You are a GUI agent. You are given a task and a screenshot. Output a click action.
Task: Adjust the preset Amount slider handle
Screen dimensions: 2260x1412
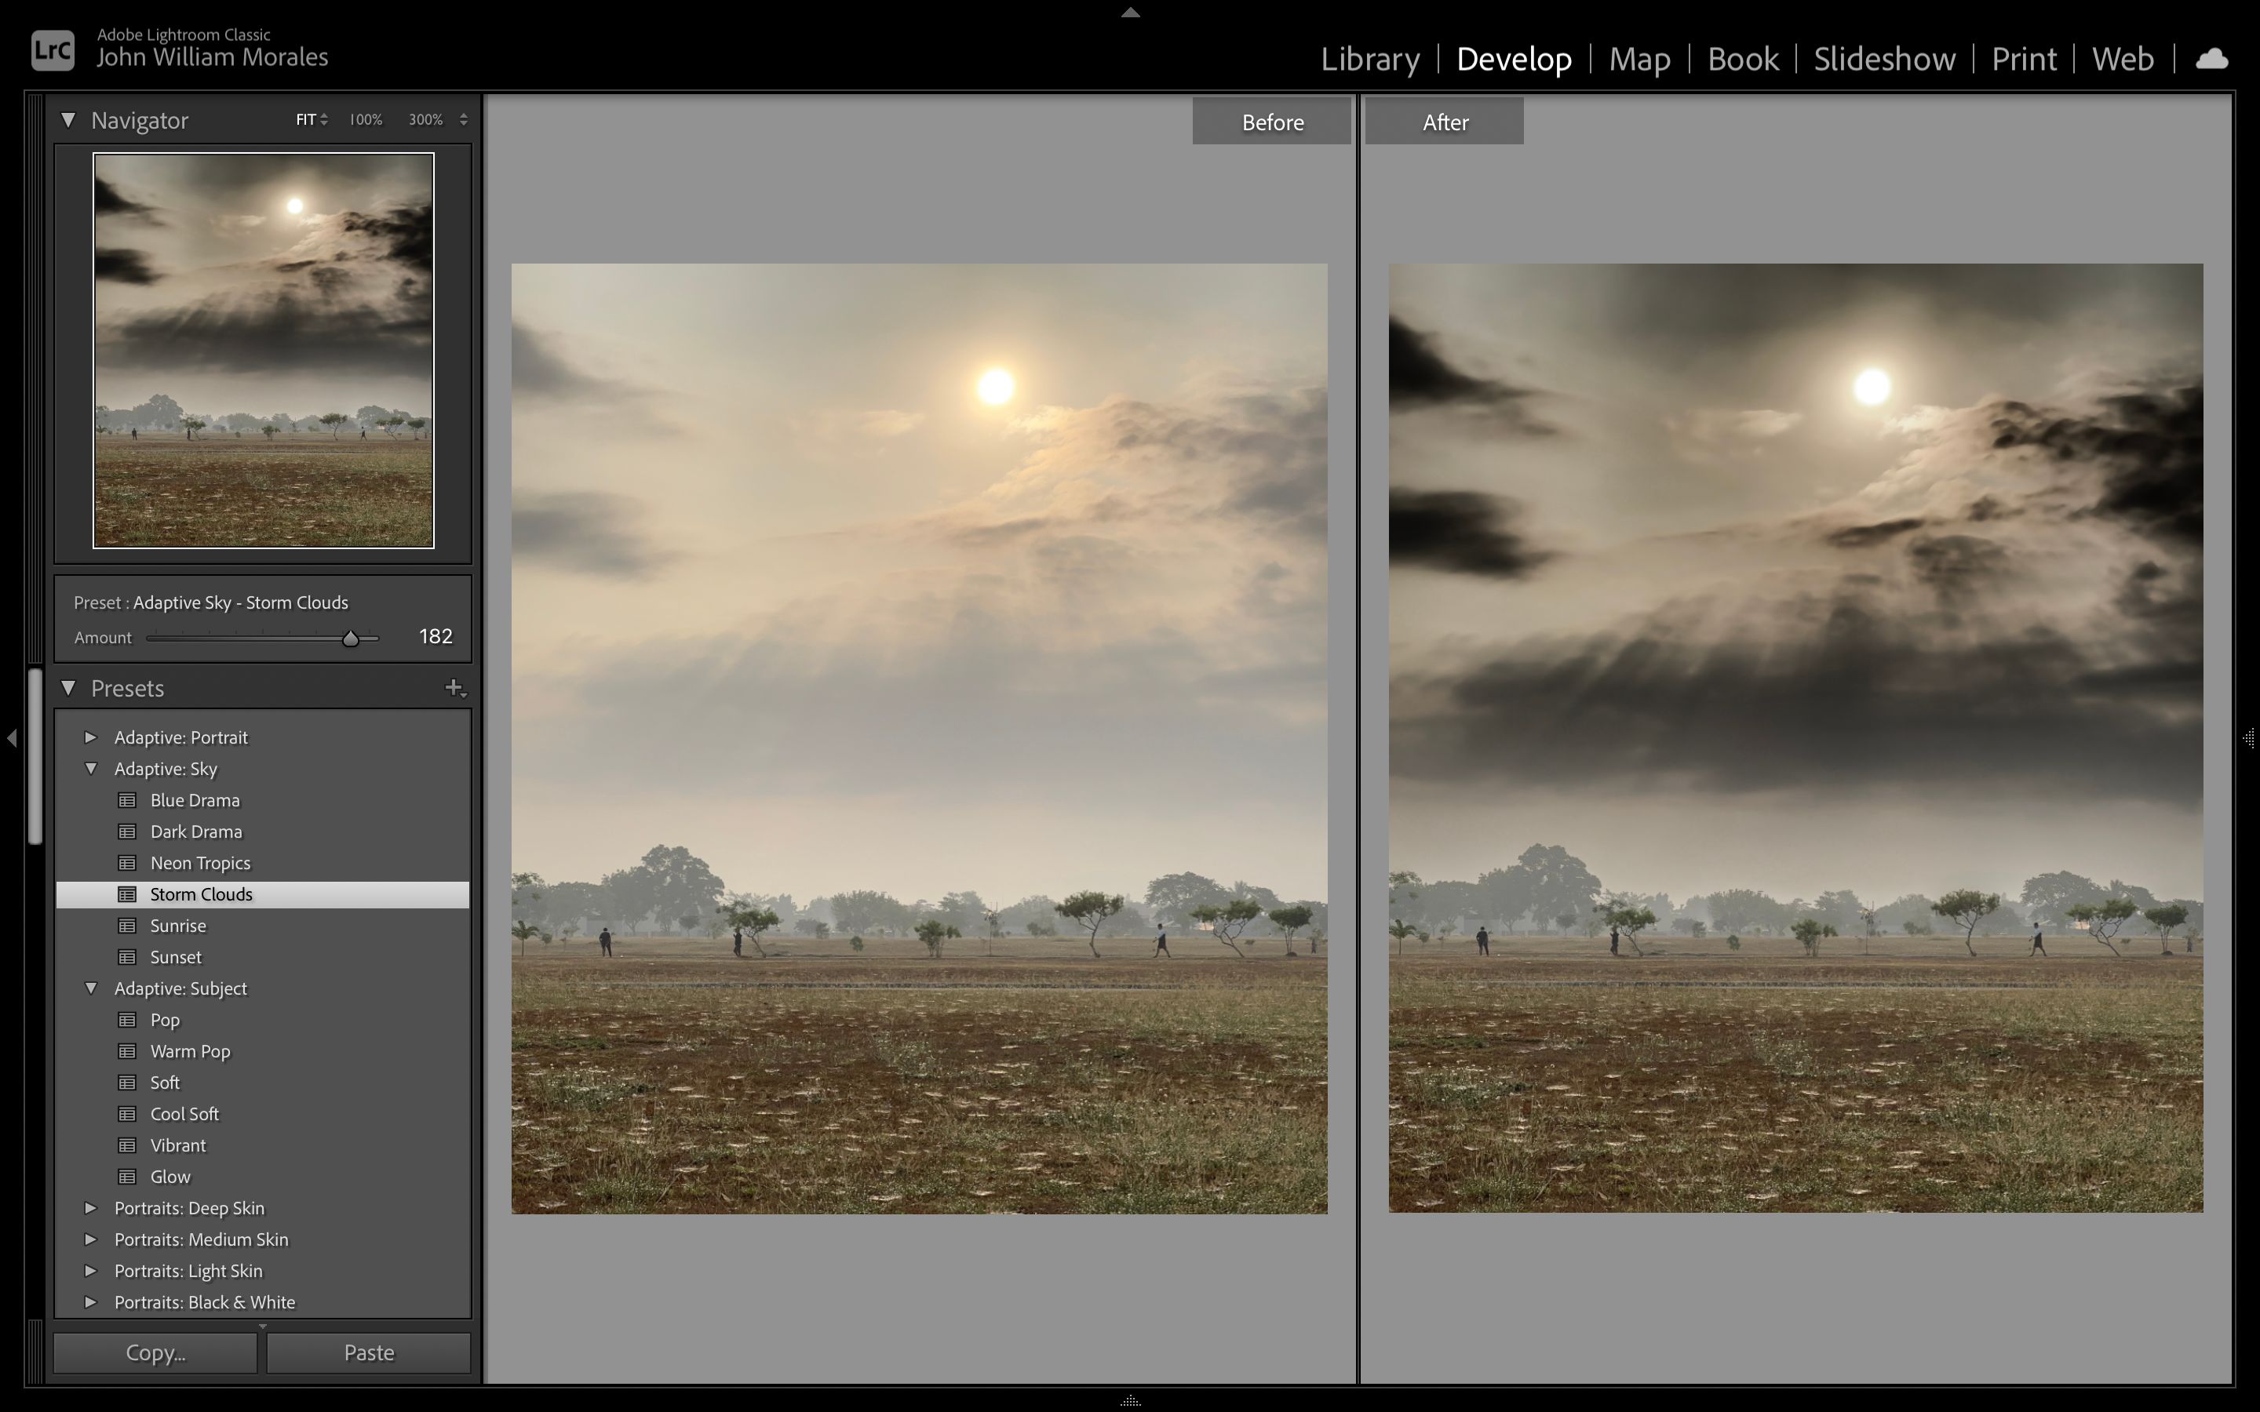coord(351,638)
